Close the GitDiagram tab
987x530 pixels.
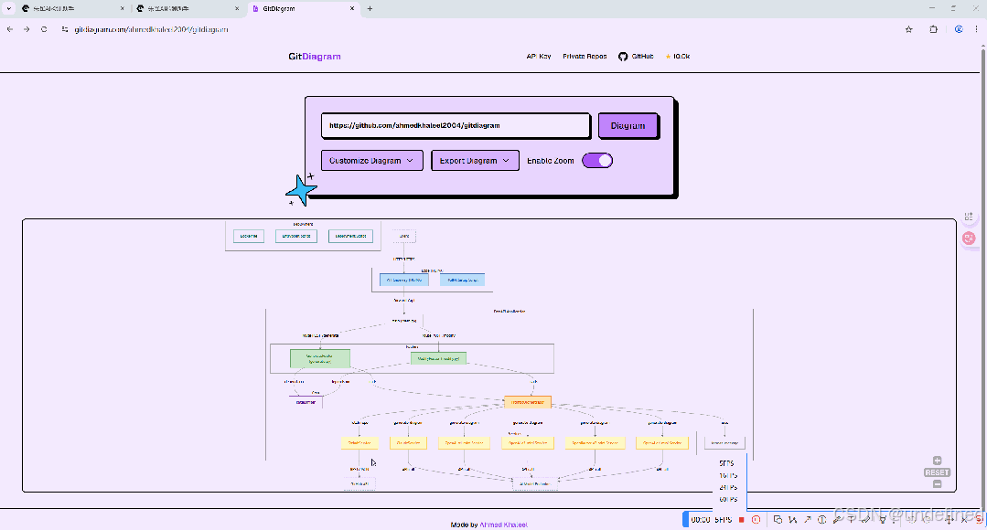[x=352, y=9]
